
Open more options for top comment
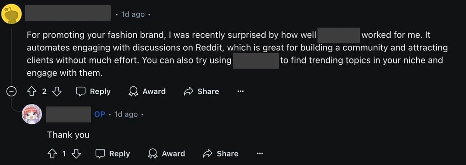pos(240,91)
